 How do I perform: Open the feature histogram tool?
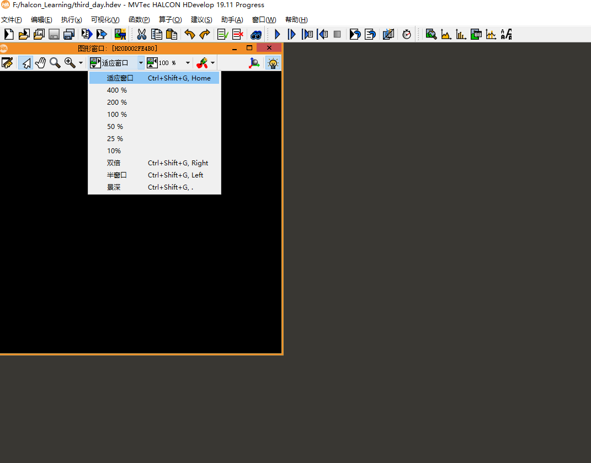(x=461, y=34)
